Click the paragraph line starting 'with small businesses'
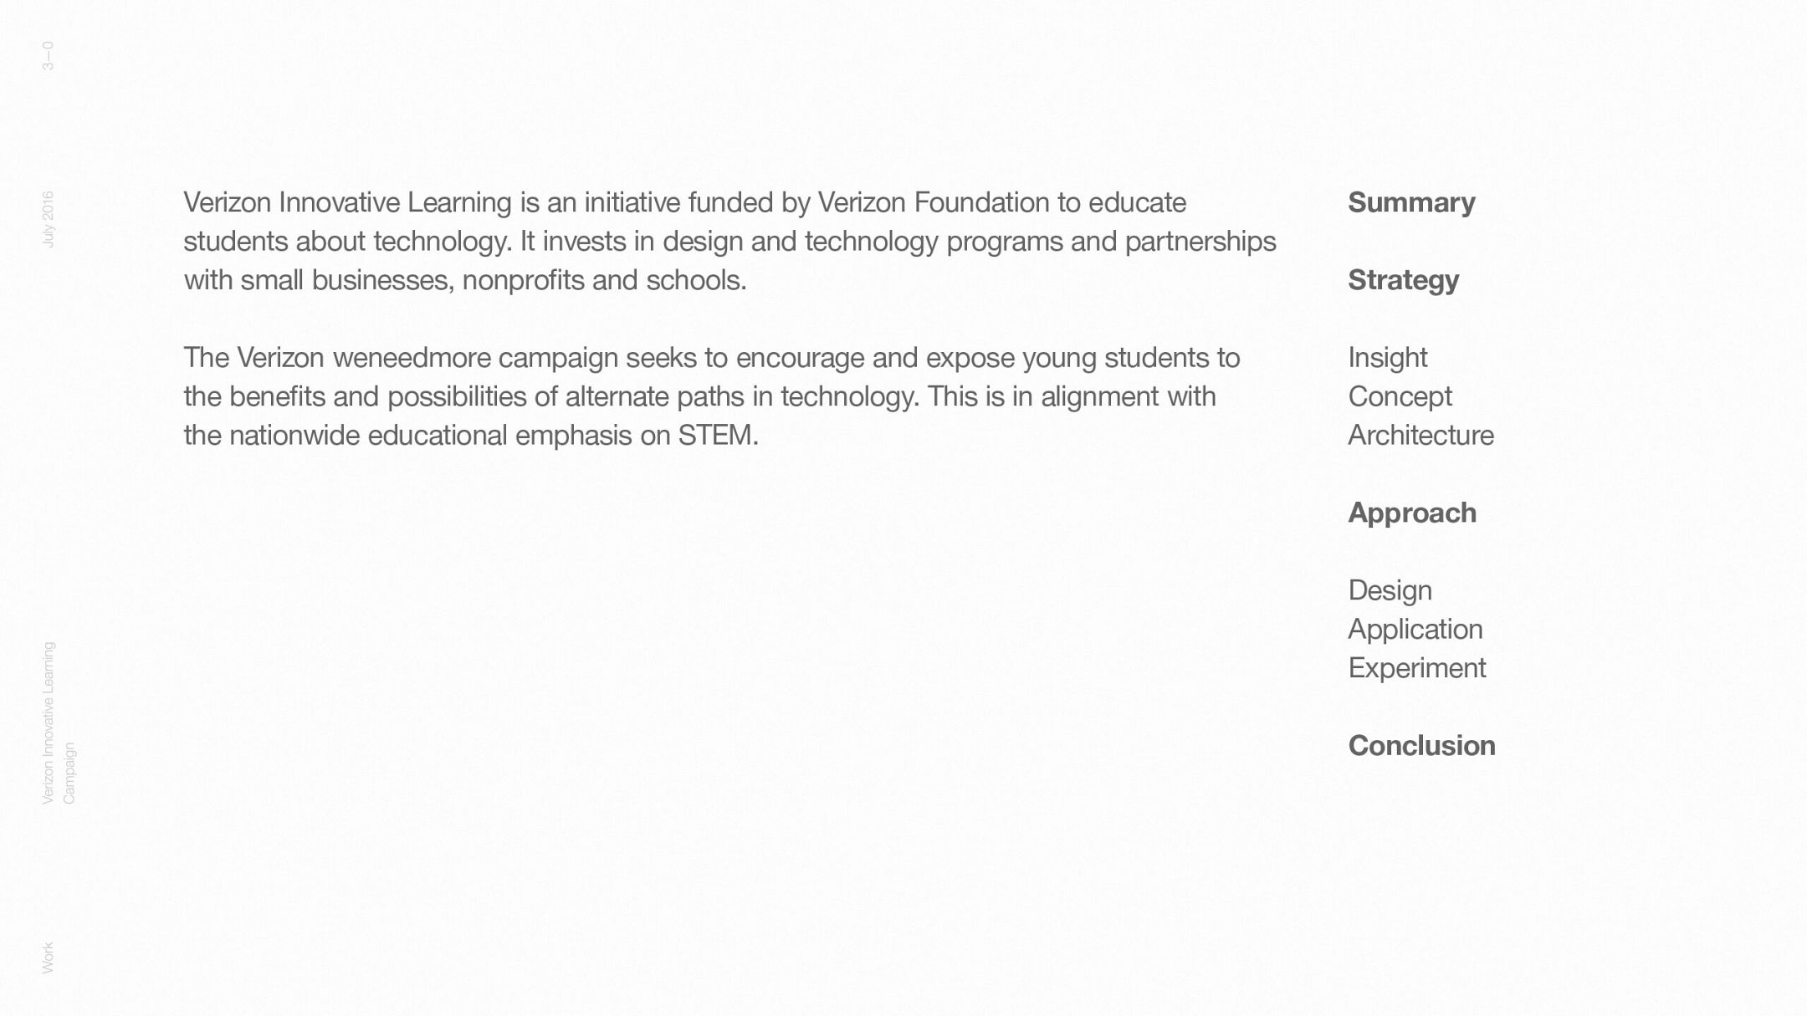 point(465,280)
